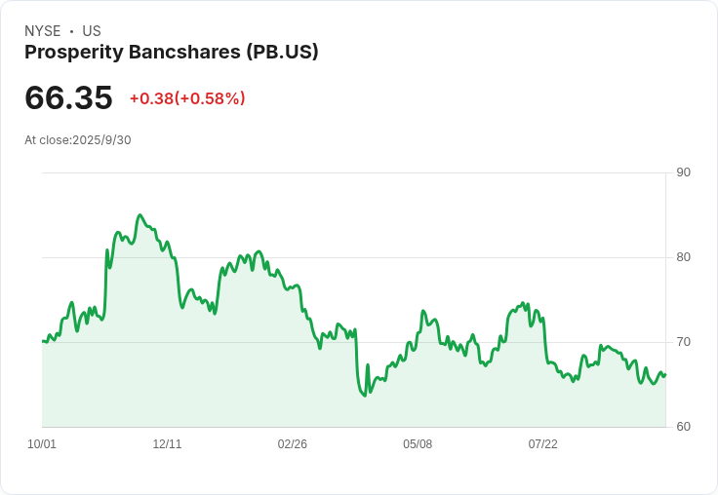Click the 60 y-axis price label
This screenshot has height=495, width=718.
click(x=684, y=427)
